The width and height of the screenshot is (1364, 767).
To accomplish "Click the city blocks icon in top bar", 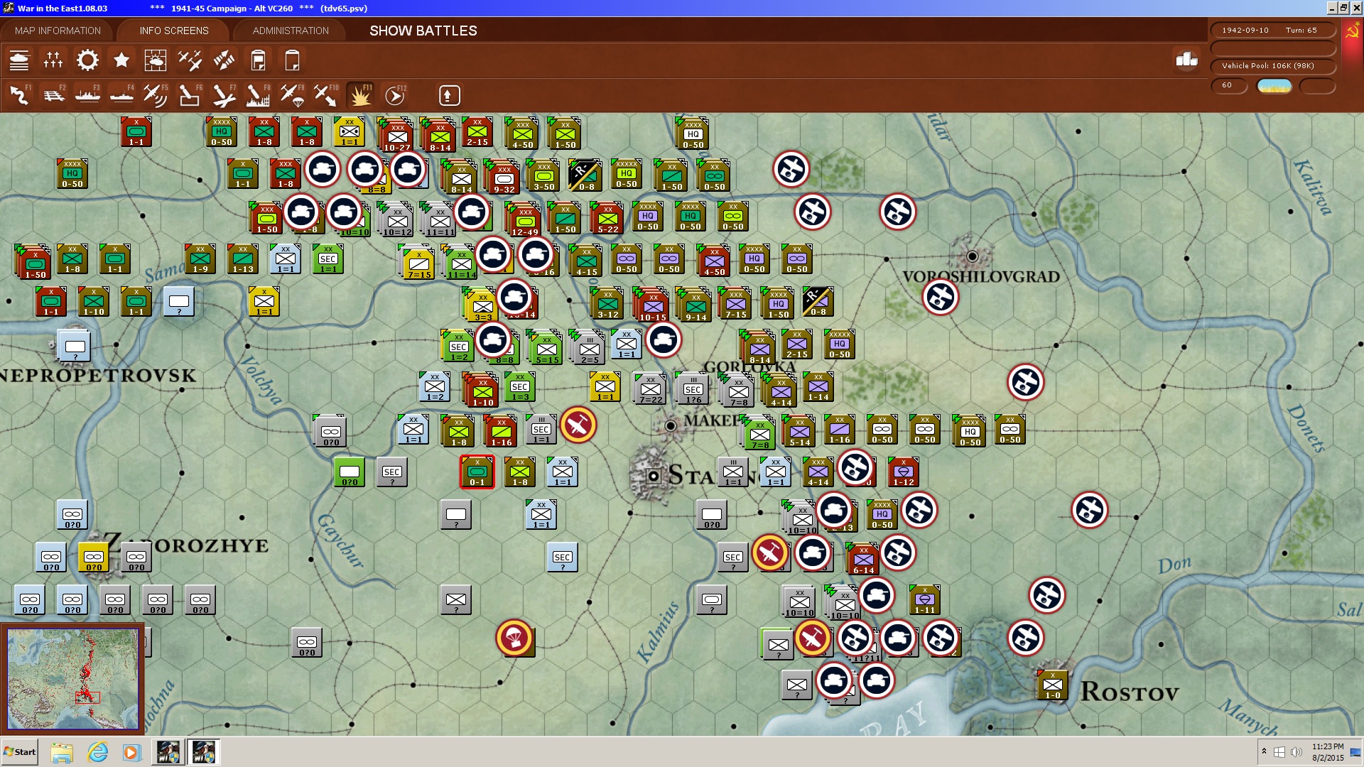I will 1186,60.
